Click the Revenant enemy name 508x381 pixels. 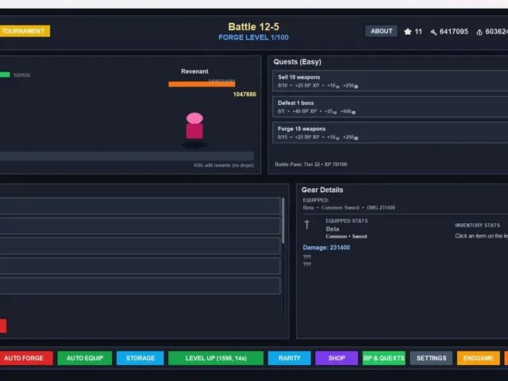(x=194, y=71)
